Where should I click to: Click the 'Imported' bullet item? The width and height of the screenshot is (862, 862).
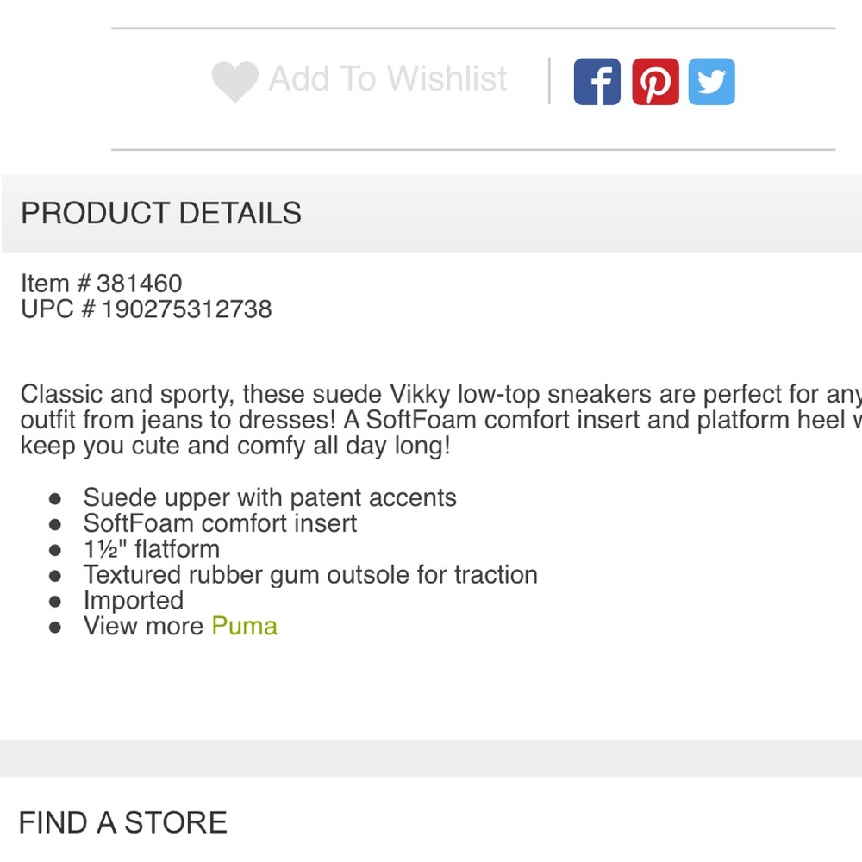click(134, 600)
